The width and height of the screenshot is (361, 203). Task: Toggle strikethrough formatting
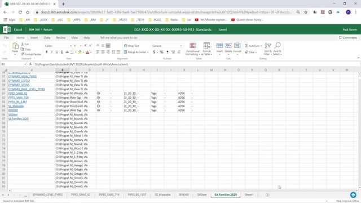click(67, 52)
